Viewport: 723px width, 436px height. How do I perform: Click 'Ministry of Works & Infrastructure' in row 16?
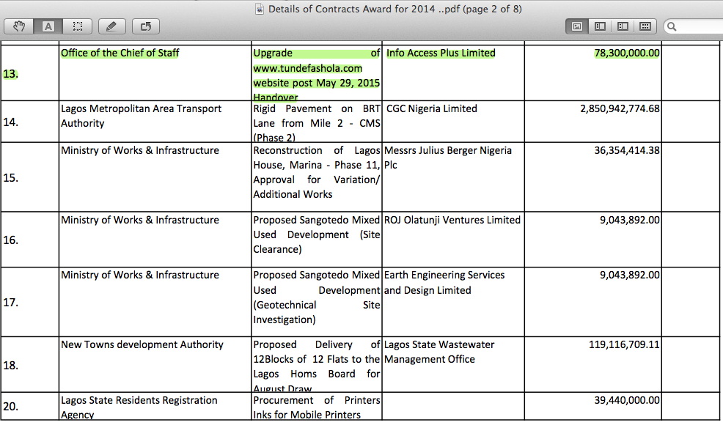click(x=140, y=220)
